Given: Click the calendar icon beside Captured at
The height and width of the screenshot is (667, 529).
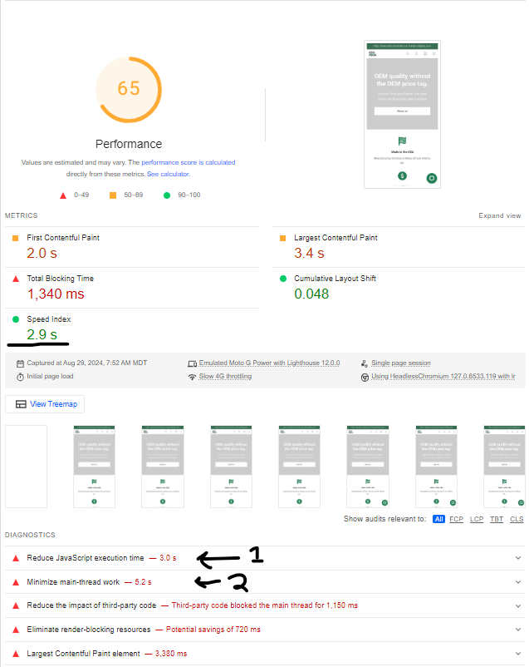Looking at the screenshot, I should [20, 363].
